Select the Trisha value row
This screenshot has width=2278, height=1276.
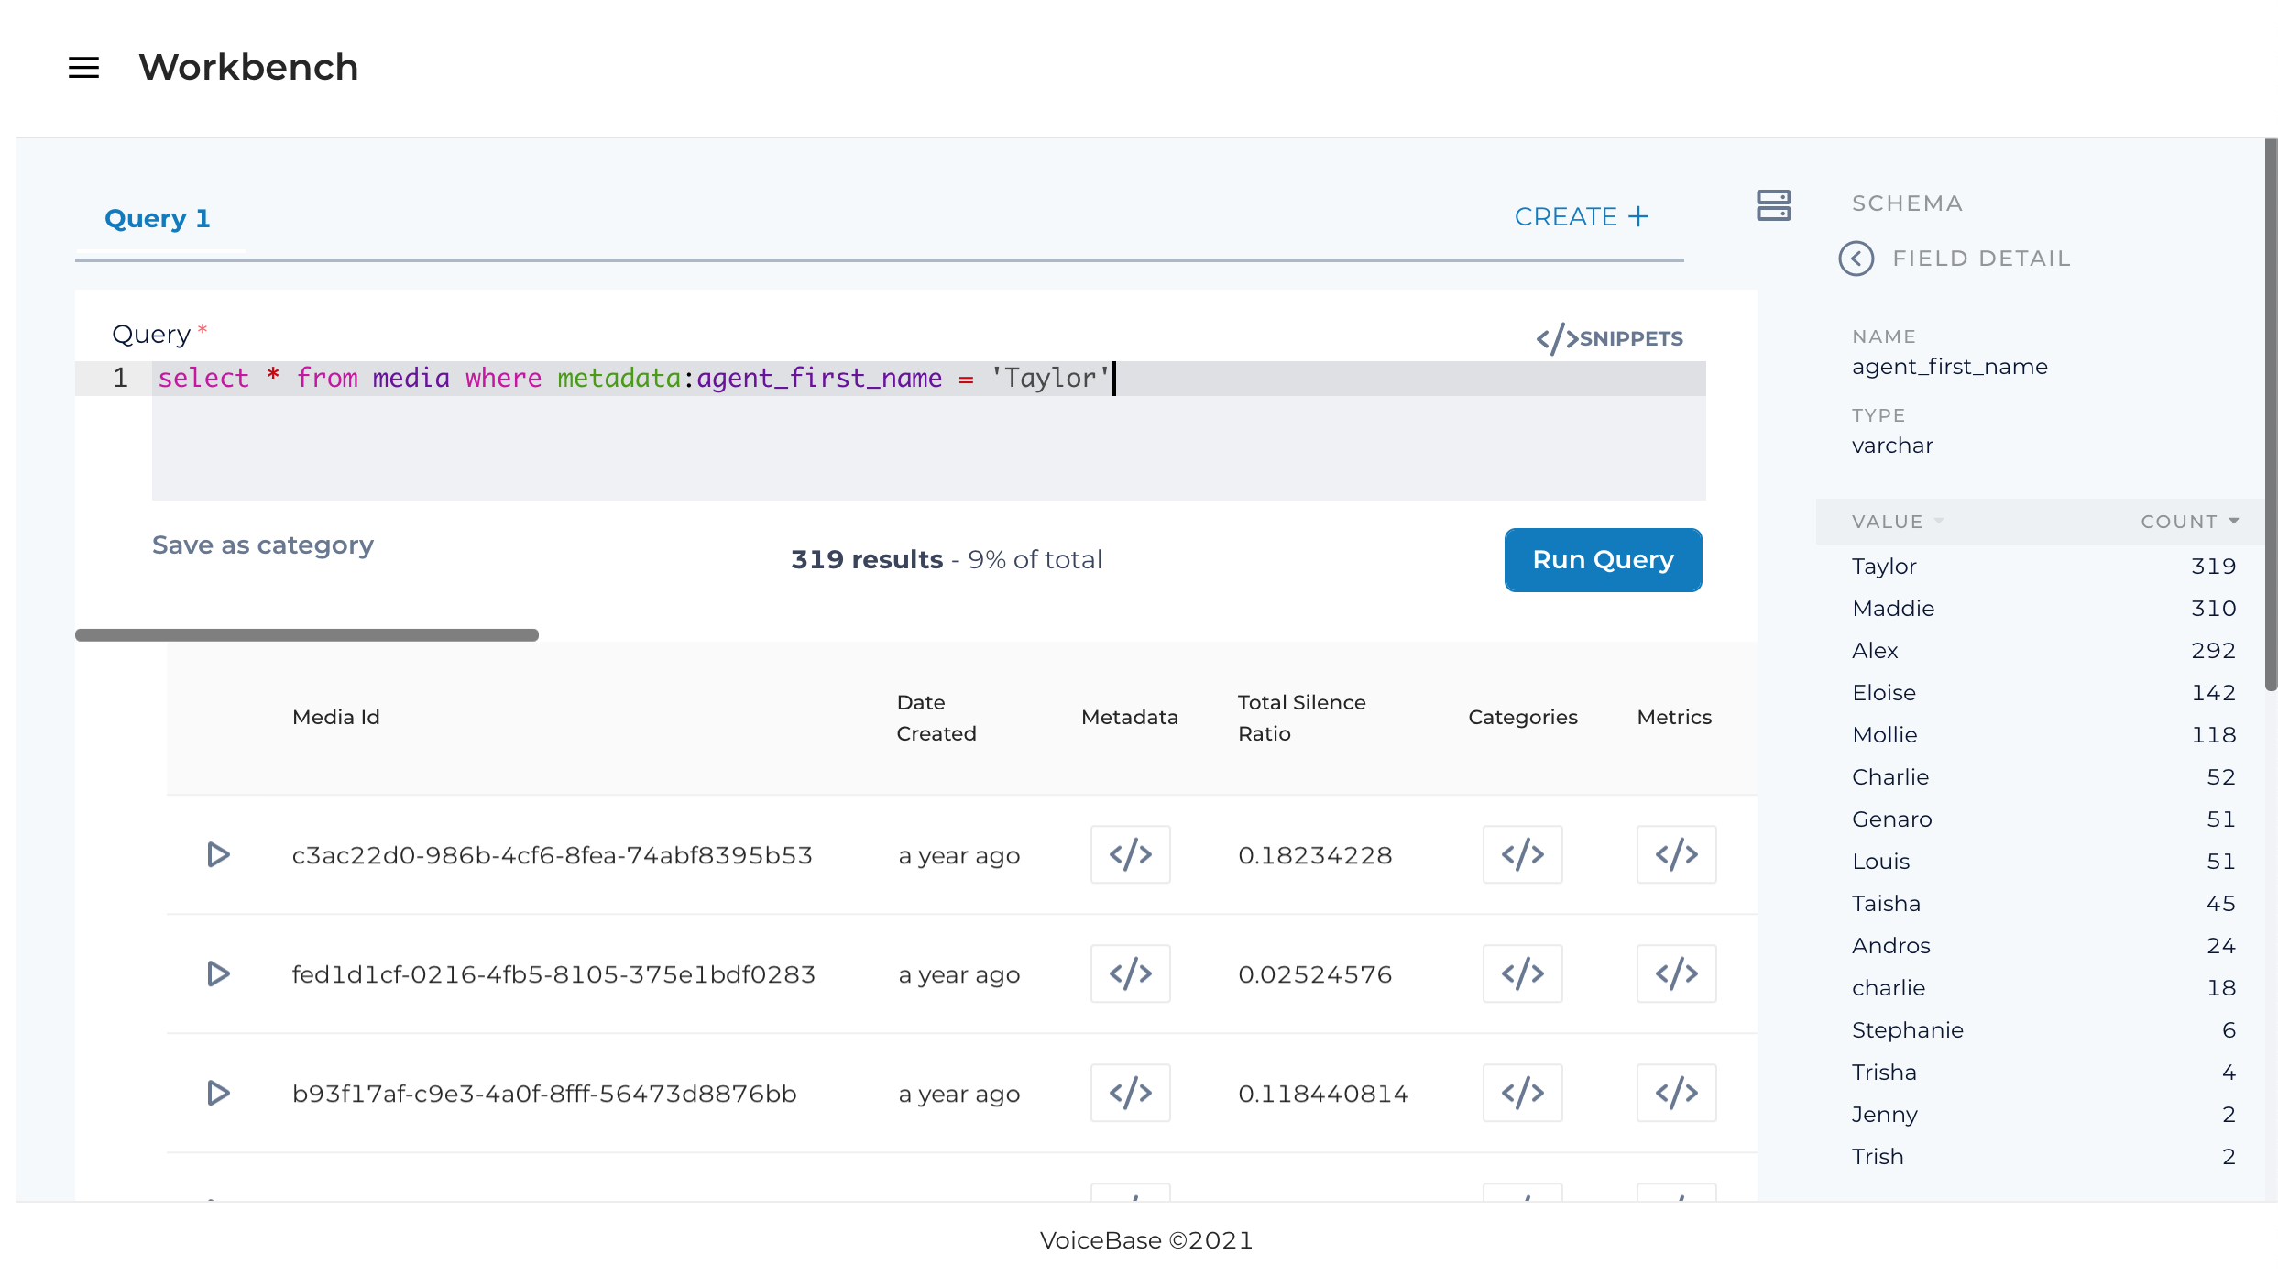[2043, 1072]
